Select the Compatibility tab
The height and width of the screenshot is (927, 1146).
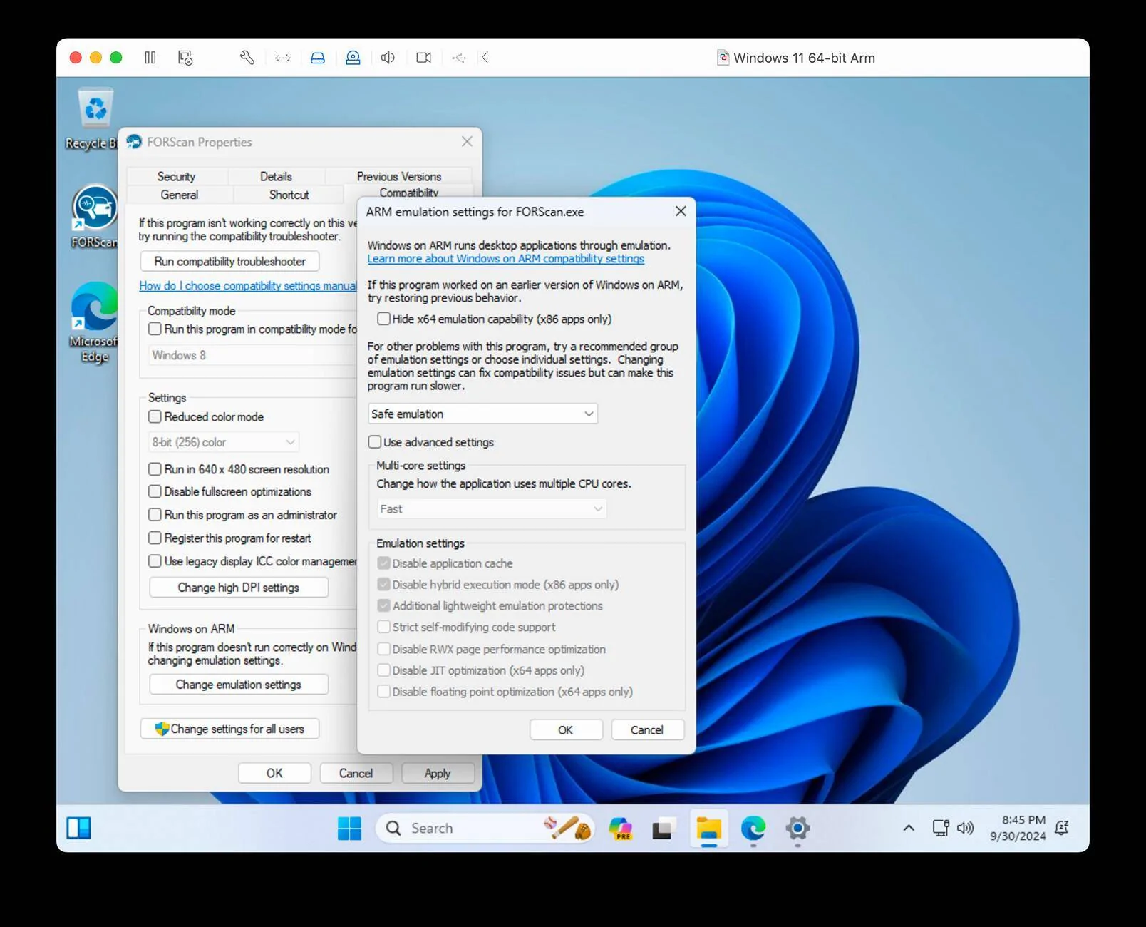[408, 192]
